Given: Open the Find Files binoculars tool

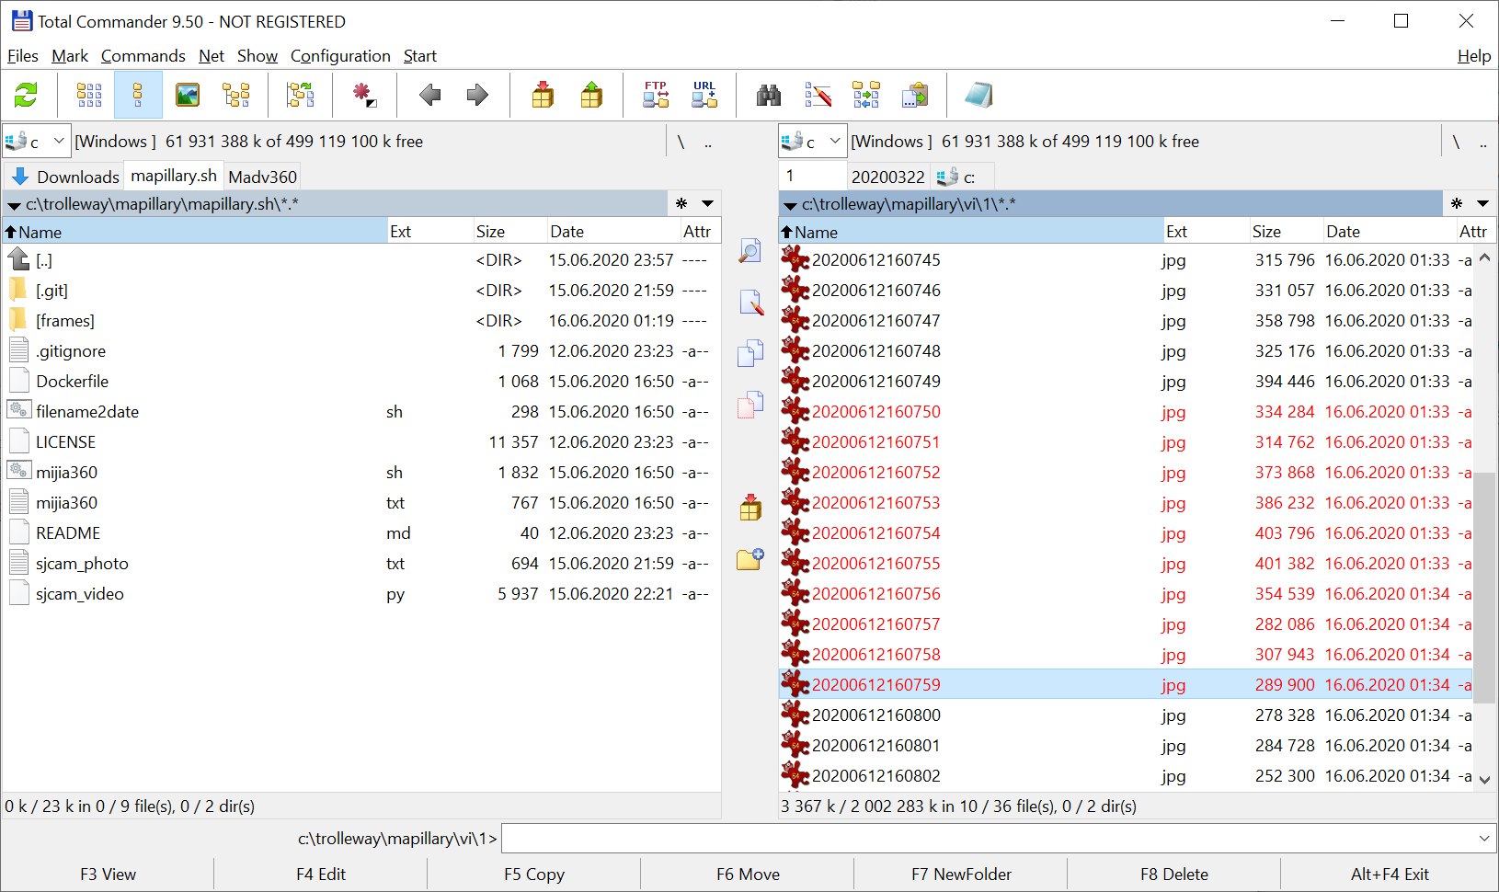Looking at the screenshot, I should coord(769,95).
